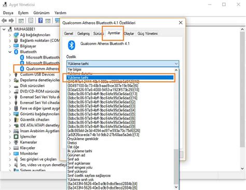246x190 pixels.
Task: Click the Back arrow in Device Manager toolbar
Action: click(x=4, y=21)
